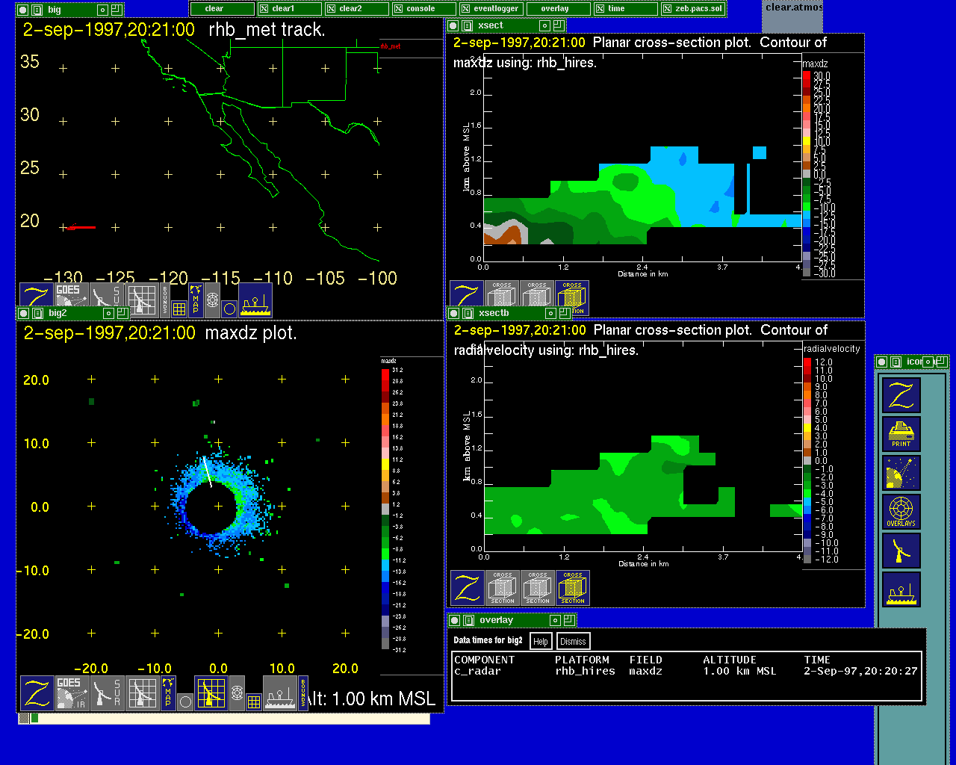Click the ship icon in right icon panel
956x765 pixels.
point(901,589)
